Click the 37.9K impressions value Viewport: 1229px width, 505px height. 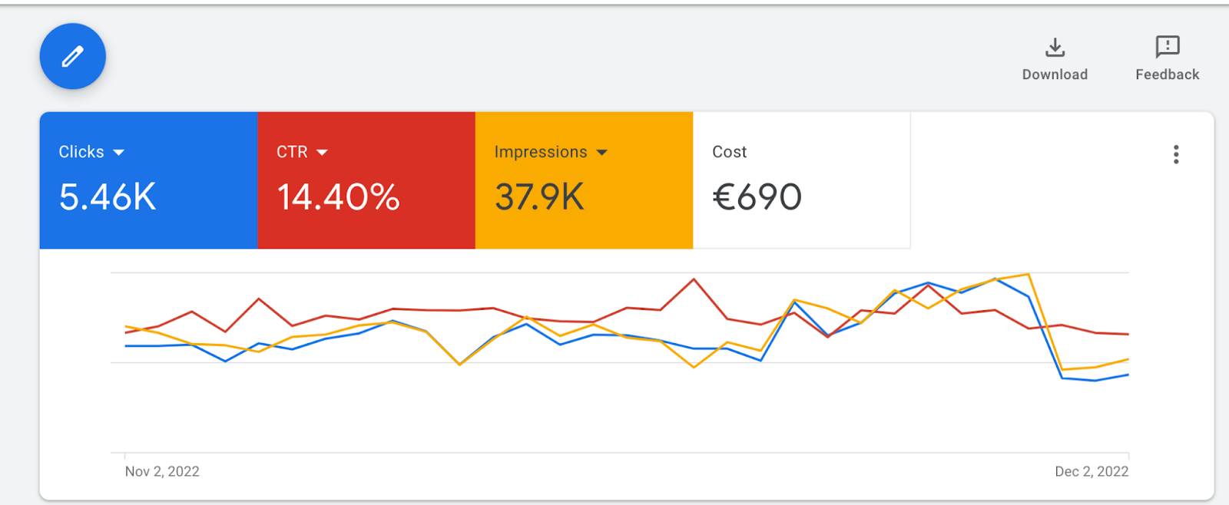click(x=539, y=197)
